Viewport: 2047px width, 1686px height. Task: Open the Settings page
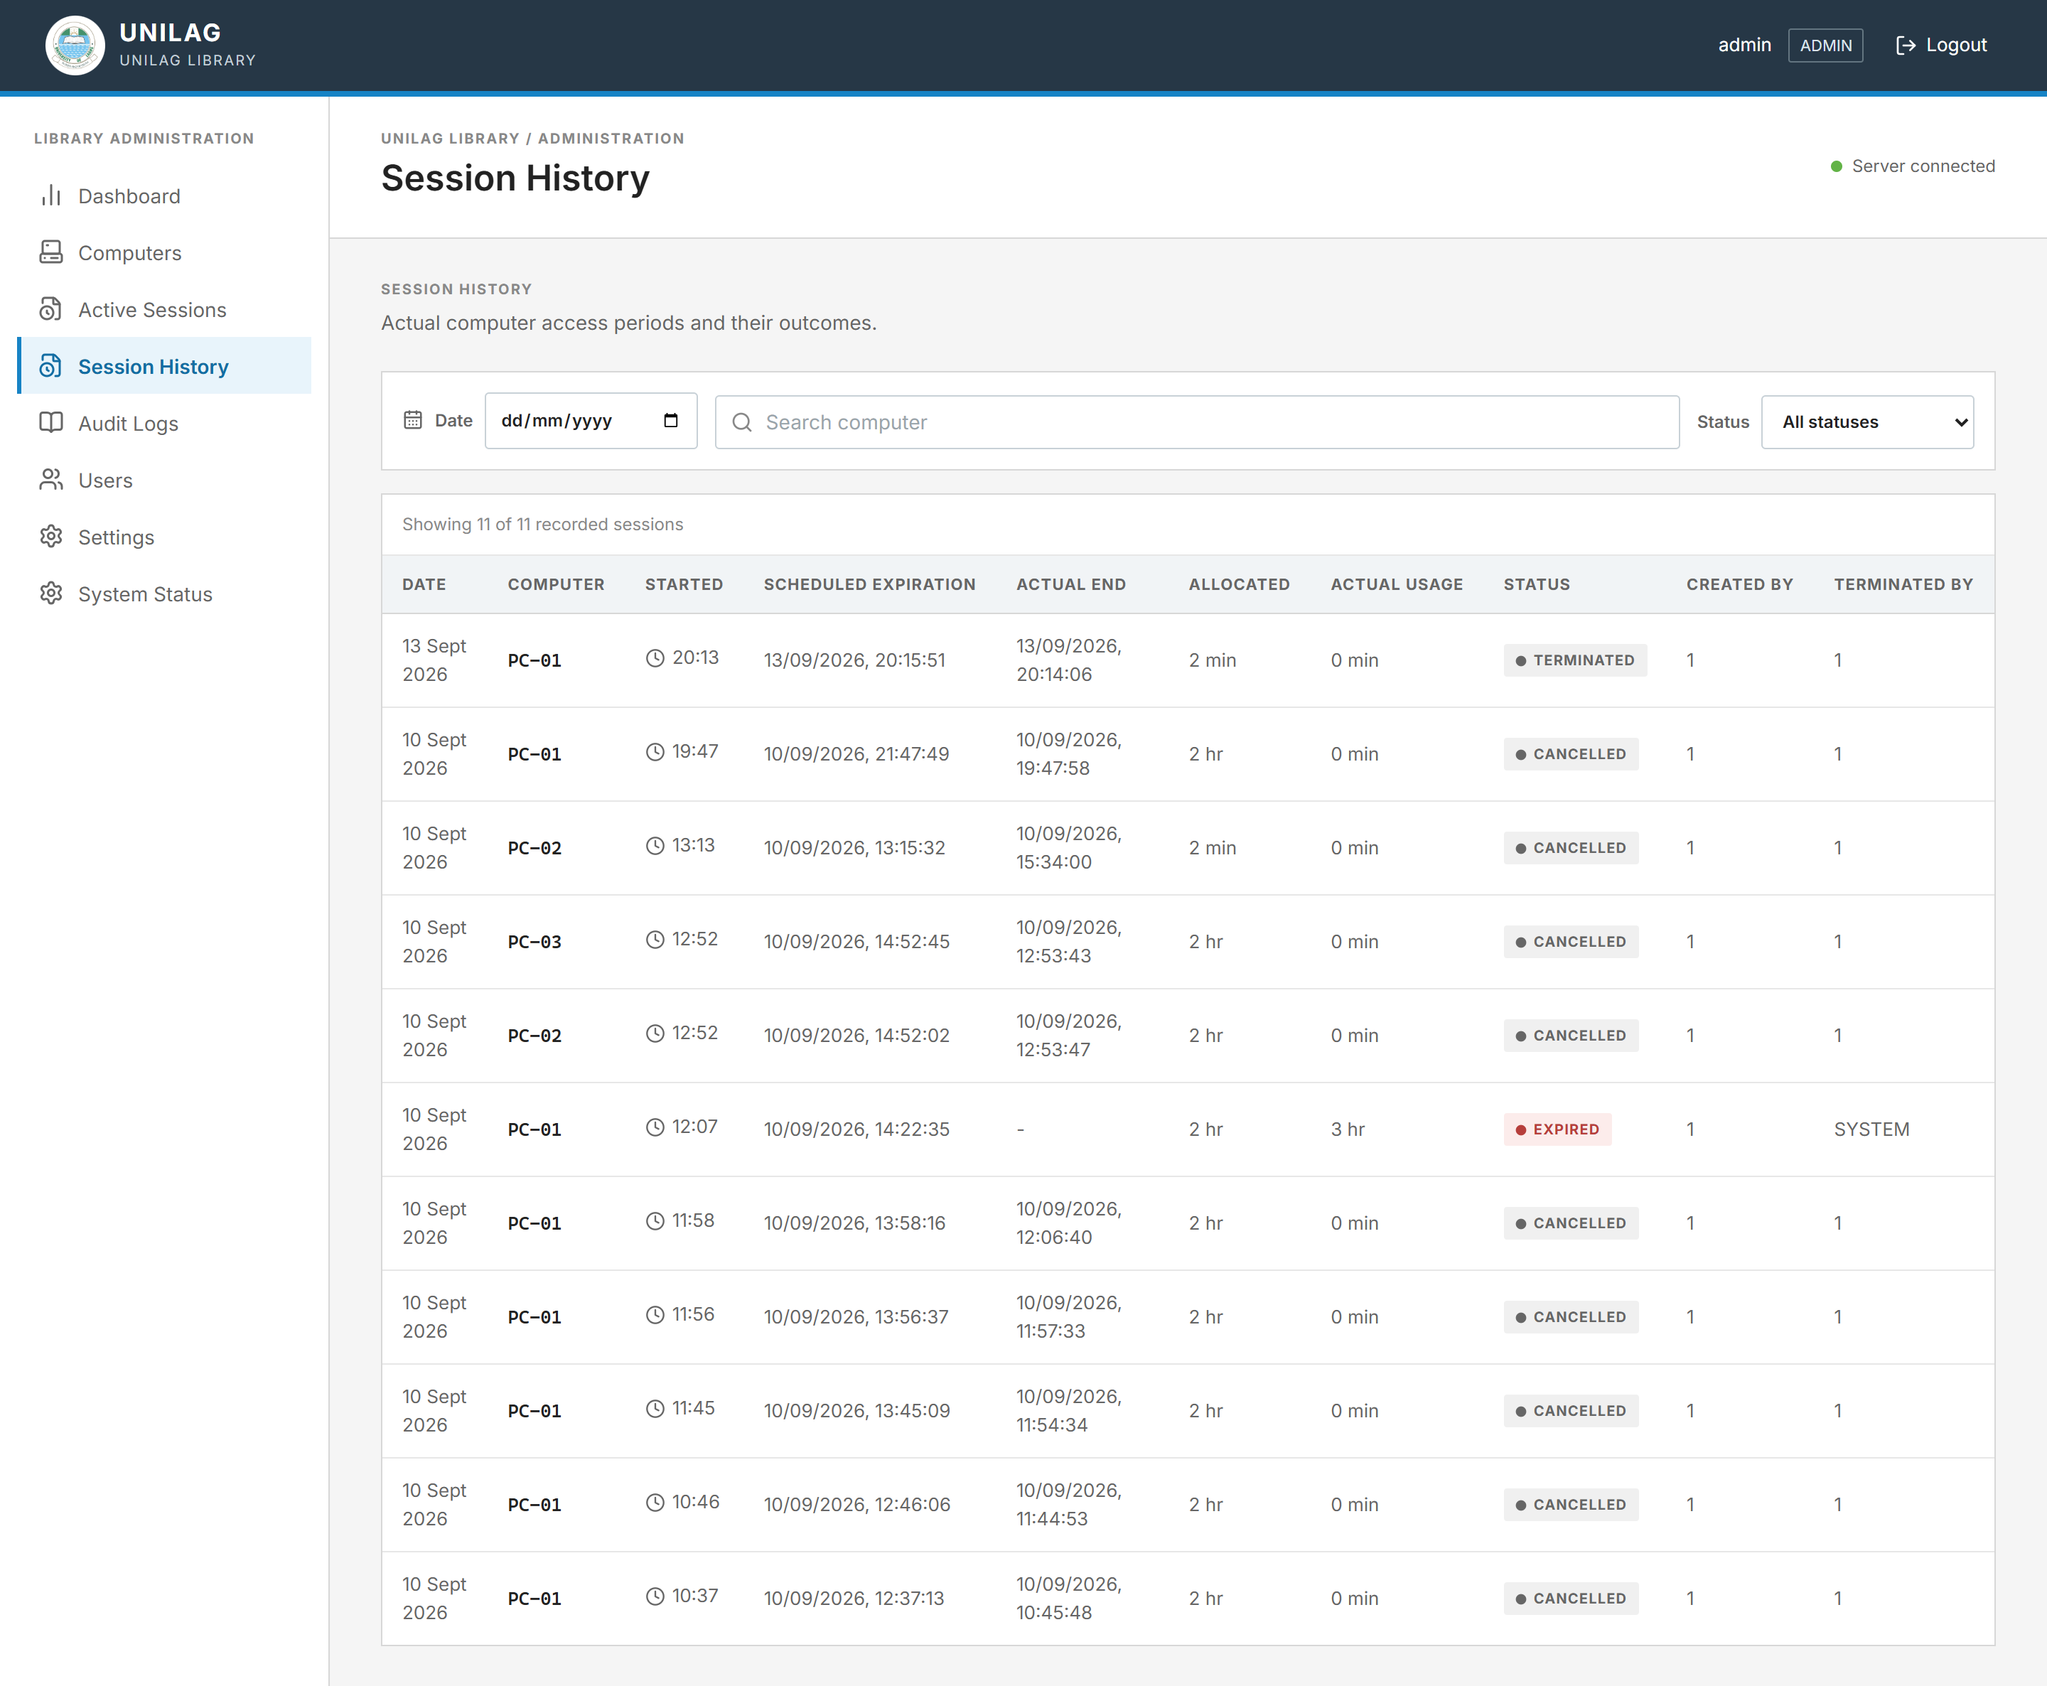click(164, 537)
